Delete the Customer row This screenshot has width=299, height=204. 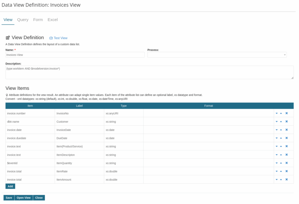coord(287,122)
